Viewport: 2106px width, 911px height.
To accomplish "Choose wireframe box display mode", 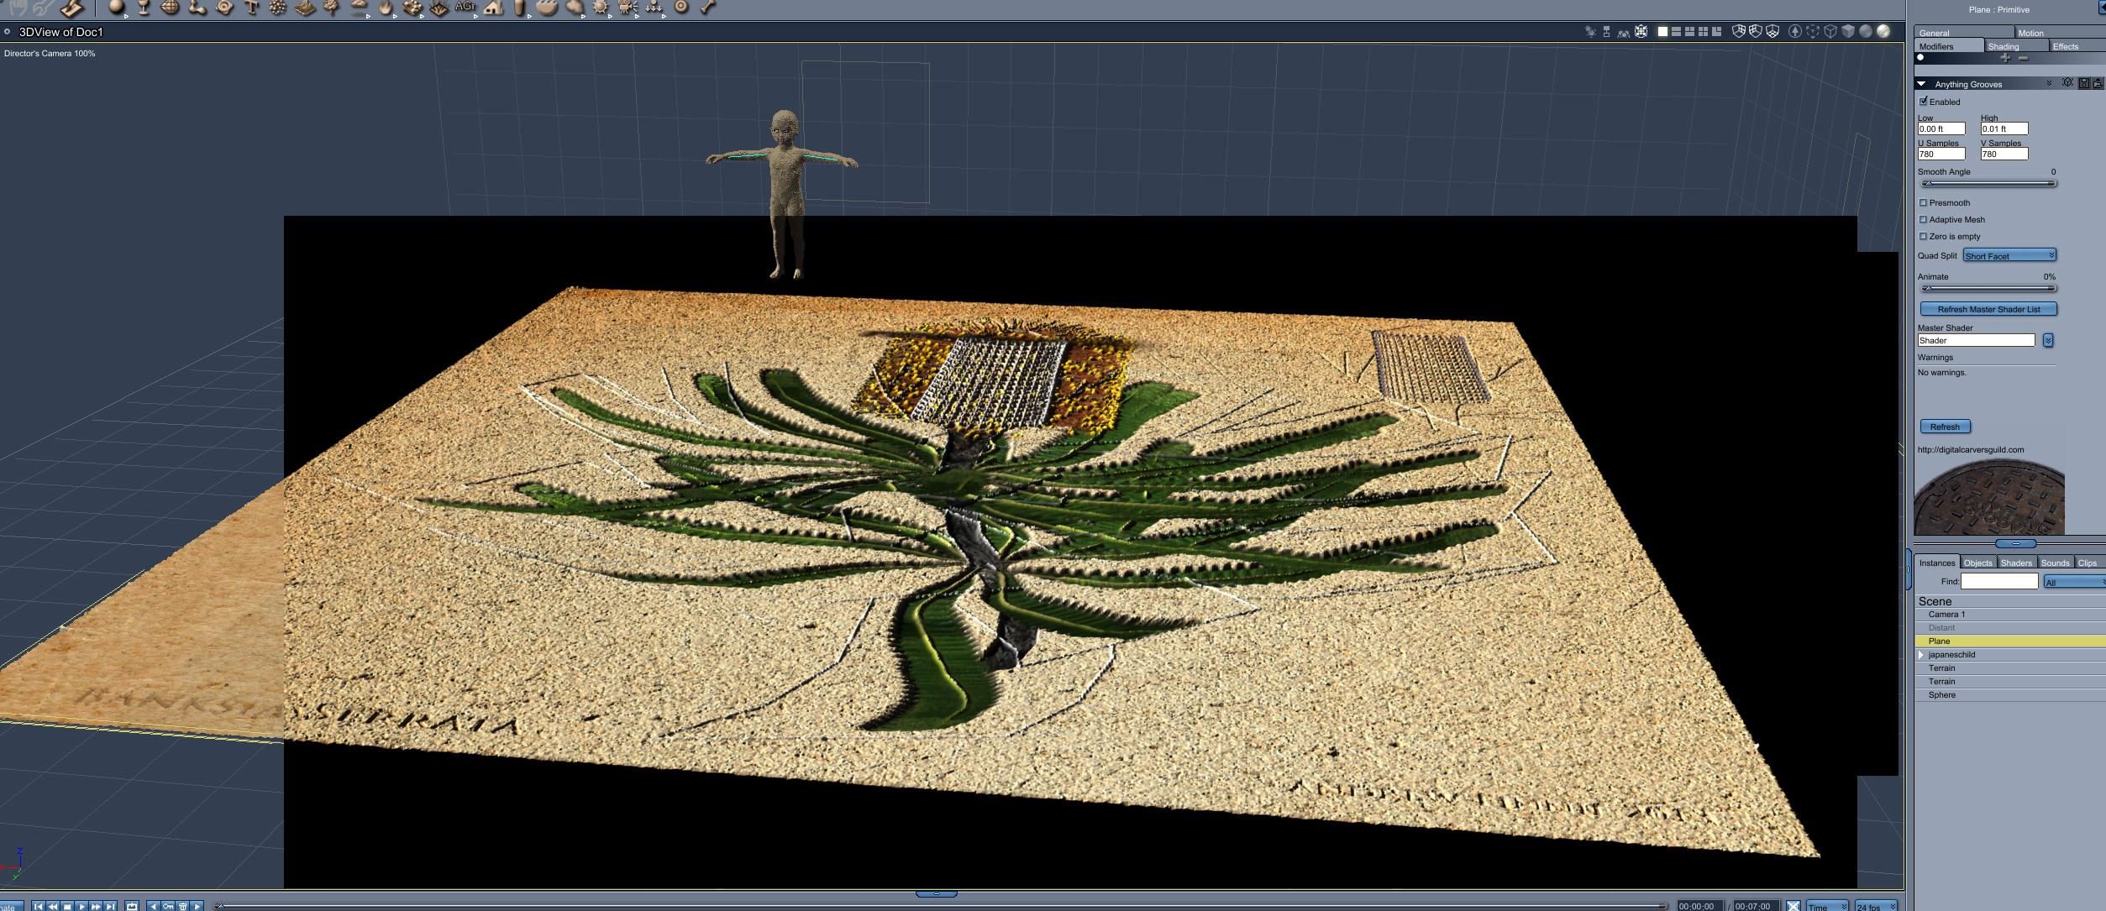I will click(1830, 32).
